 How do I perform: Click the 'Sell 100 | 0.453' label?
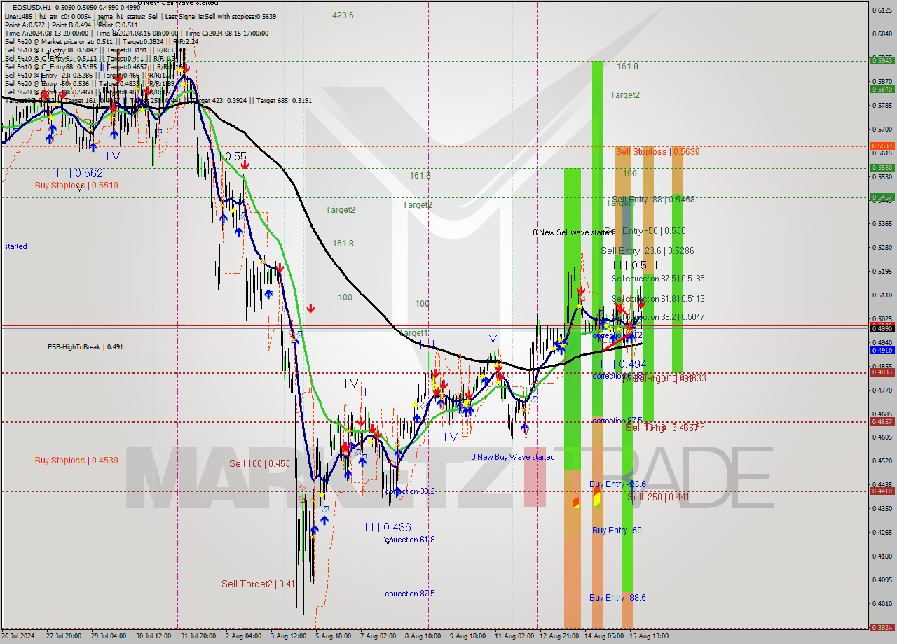[259, 463]
